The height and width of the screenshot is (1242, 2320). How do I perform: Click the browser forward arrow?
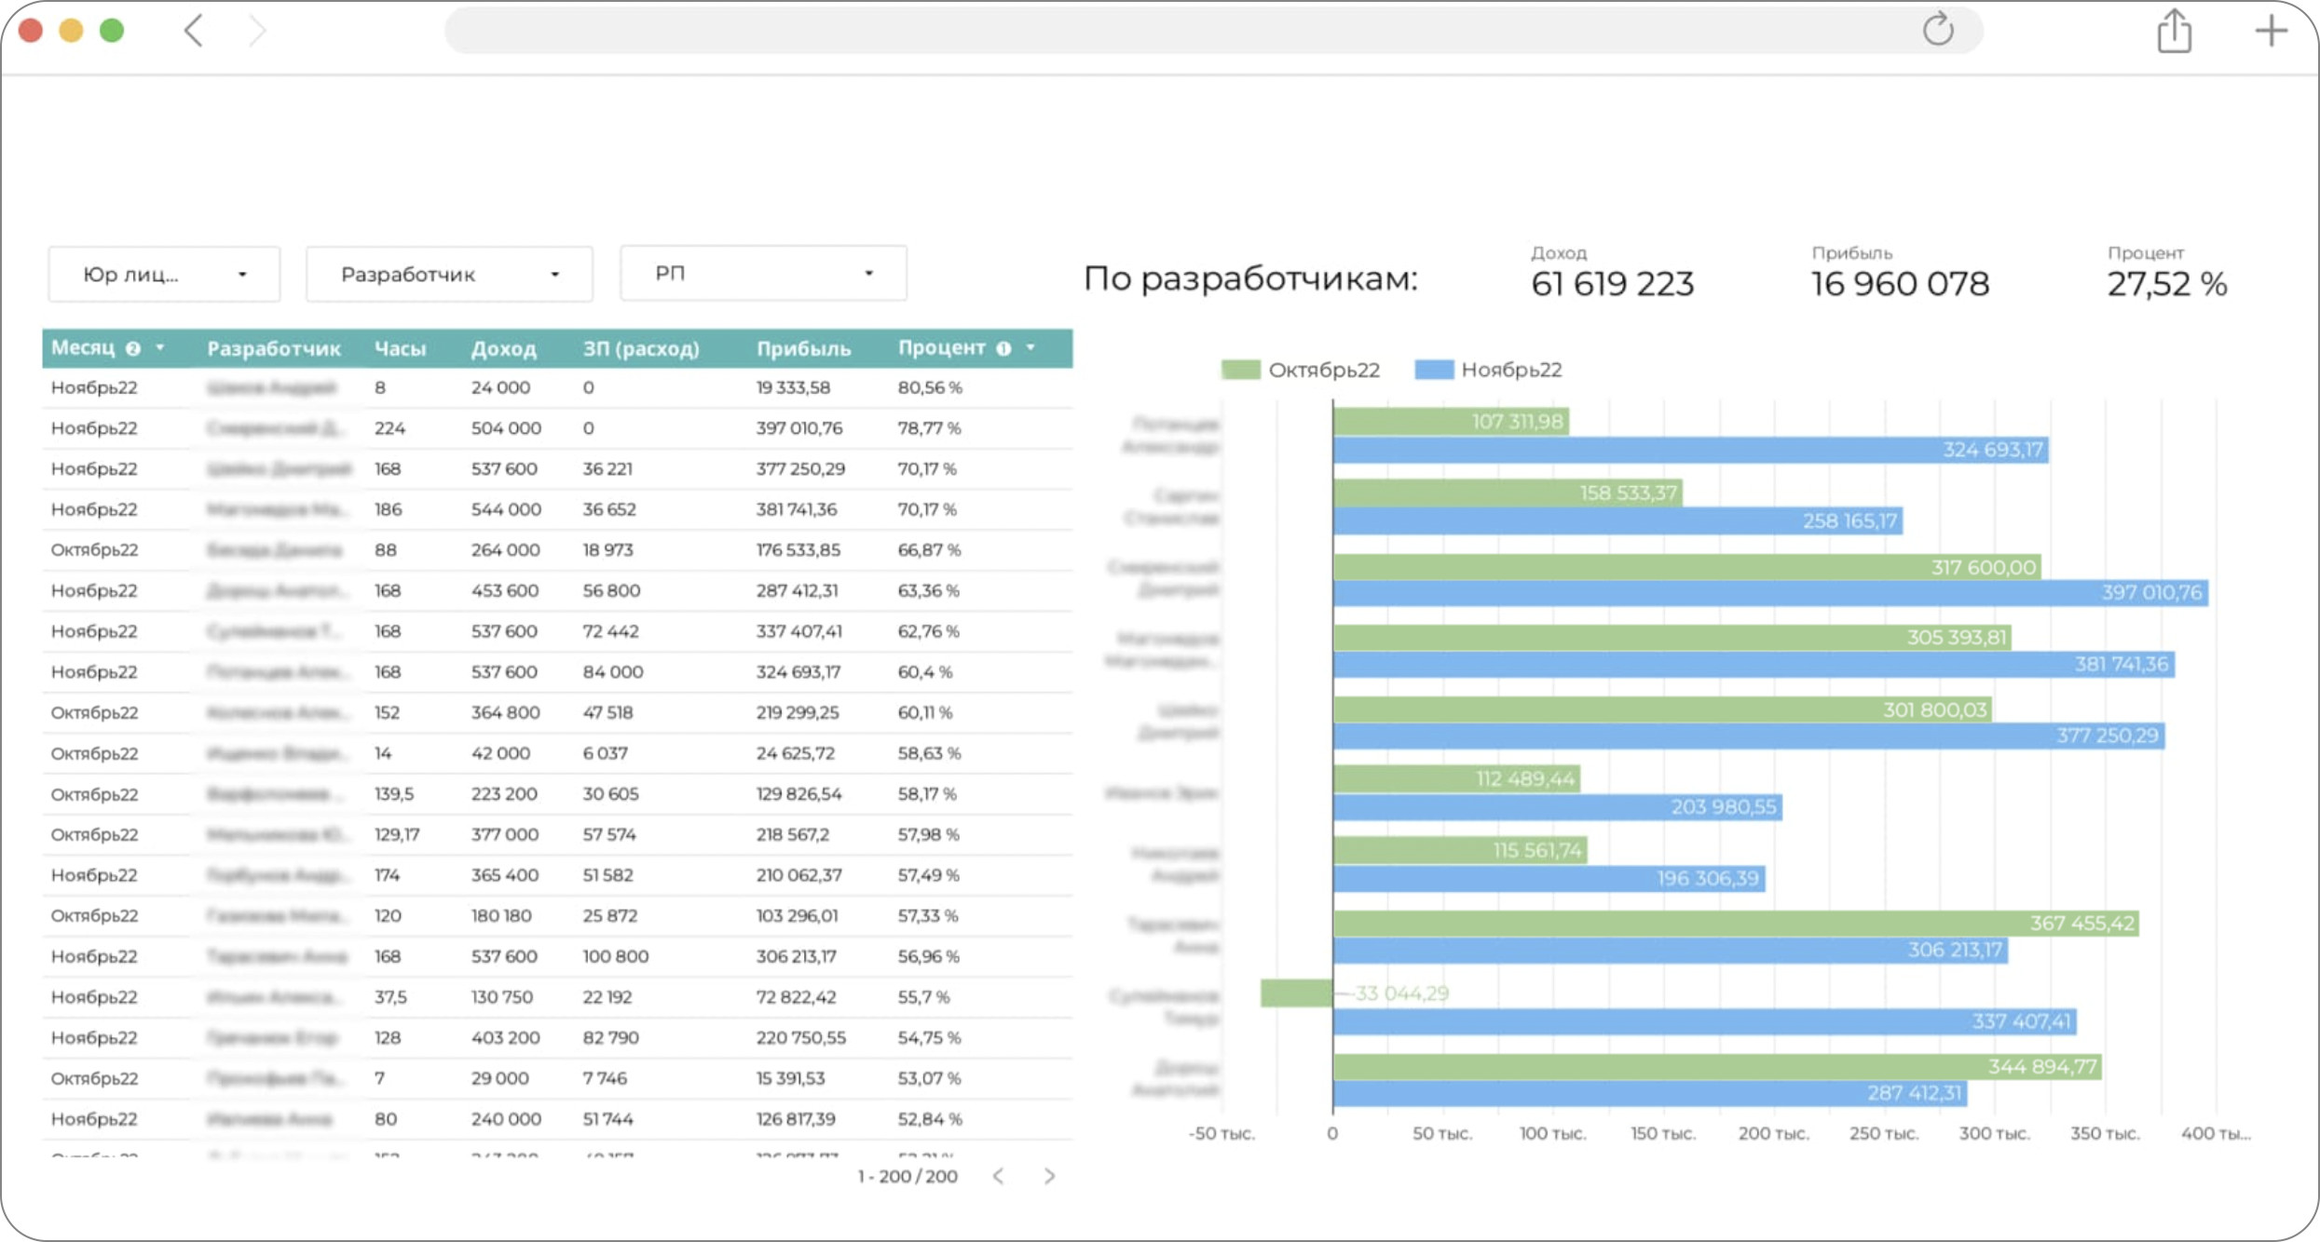click(257, 31)
